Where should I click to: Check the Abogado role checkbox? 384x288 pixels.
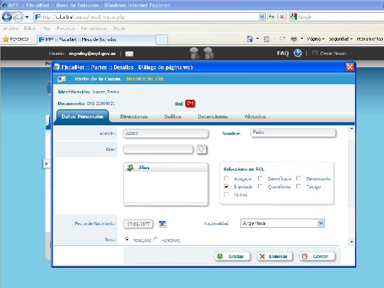tap(227, 179)
